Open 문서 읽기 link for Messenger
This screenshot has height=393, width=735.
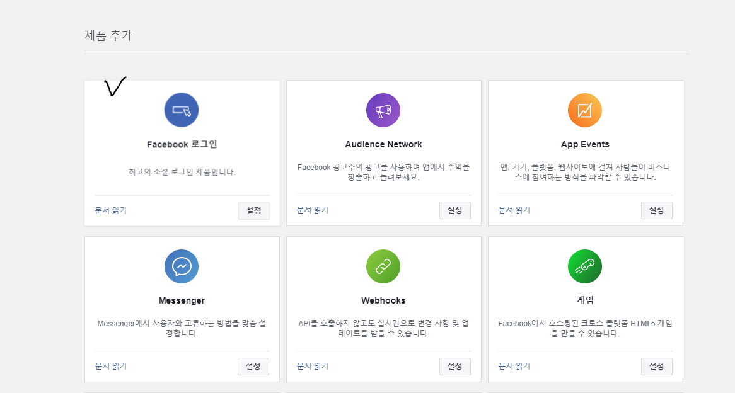click(110, 367)
